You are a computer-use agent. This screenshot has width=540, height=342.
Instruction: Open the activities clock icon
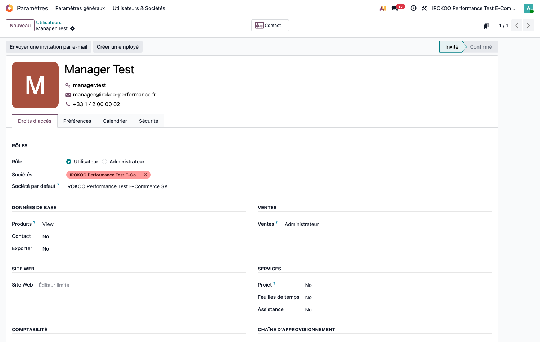coord(414,8)
